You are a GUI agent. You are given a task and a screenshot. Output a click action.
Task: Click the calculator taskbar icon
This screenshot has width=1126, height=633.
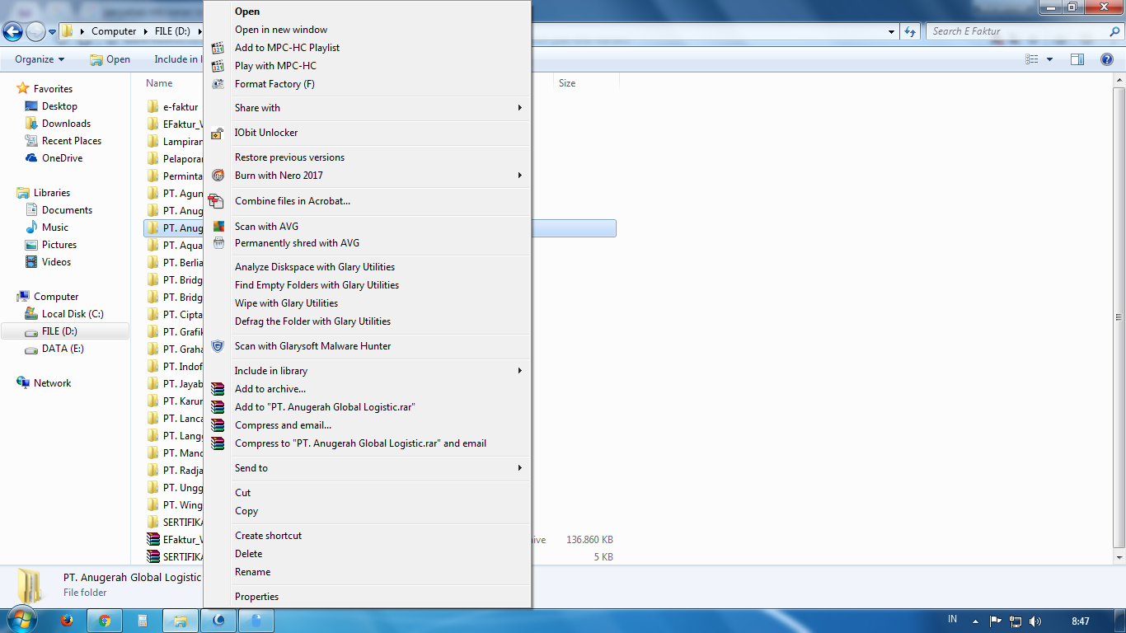tap(143, 621)
